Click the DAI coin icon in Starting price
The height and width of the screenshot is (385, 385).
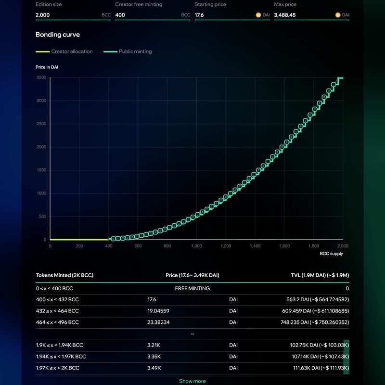[x=258, y=15]
